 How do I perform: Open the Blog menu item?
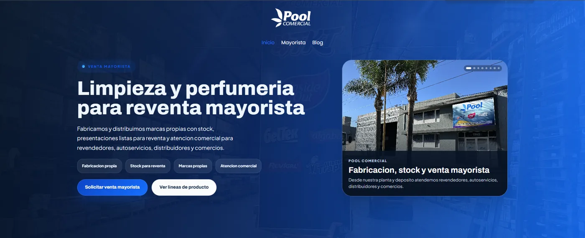click(318, 43)
